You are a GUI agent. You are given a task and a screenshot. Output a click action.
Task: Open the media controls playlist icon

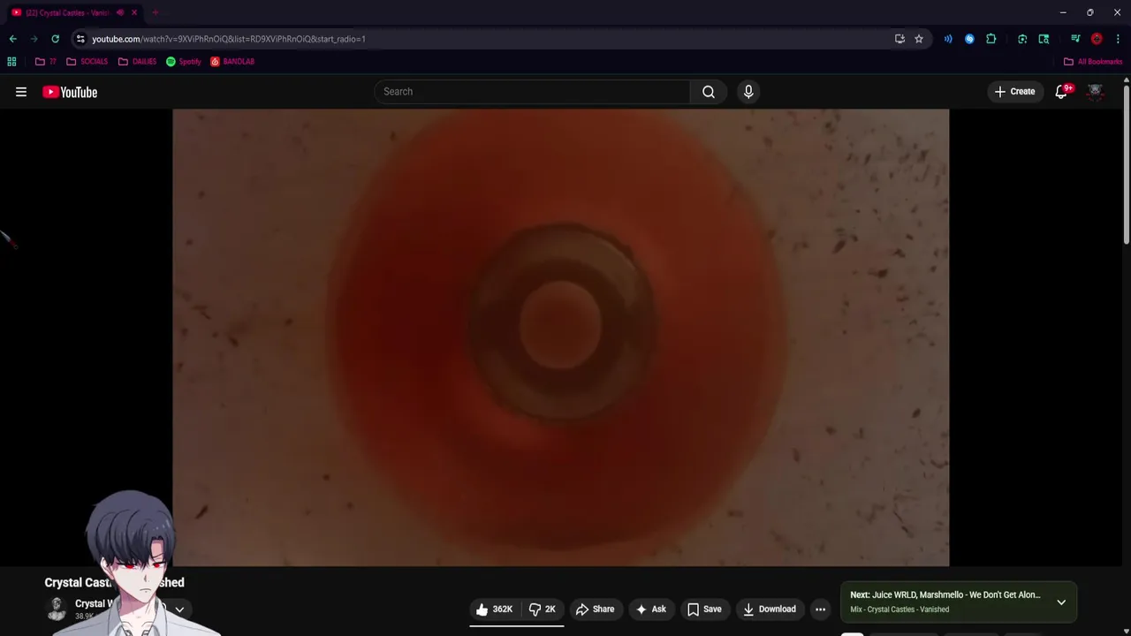[1075, 39]
